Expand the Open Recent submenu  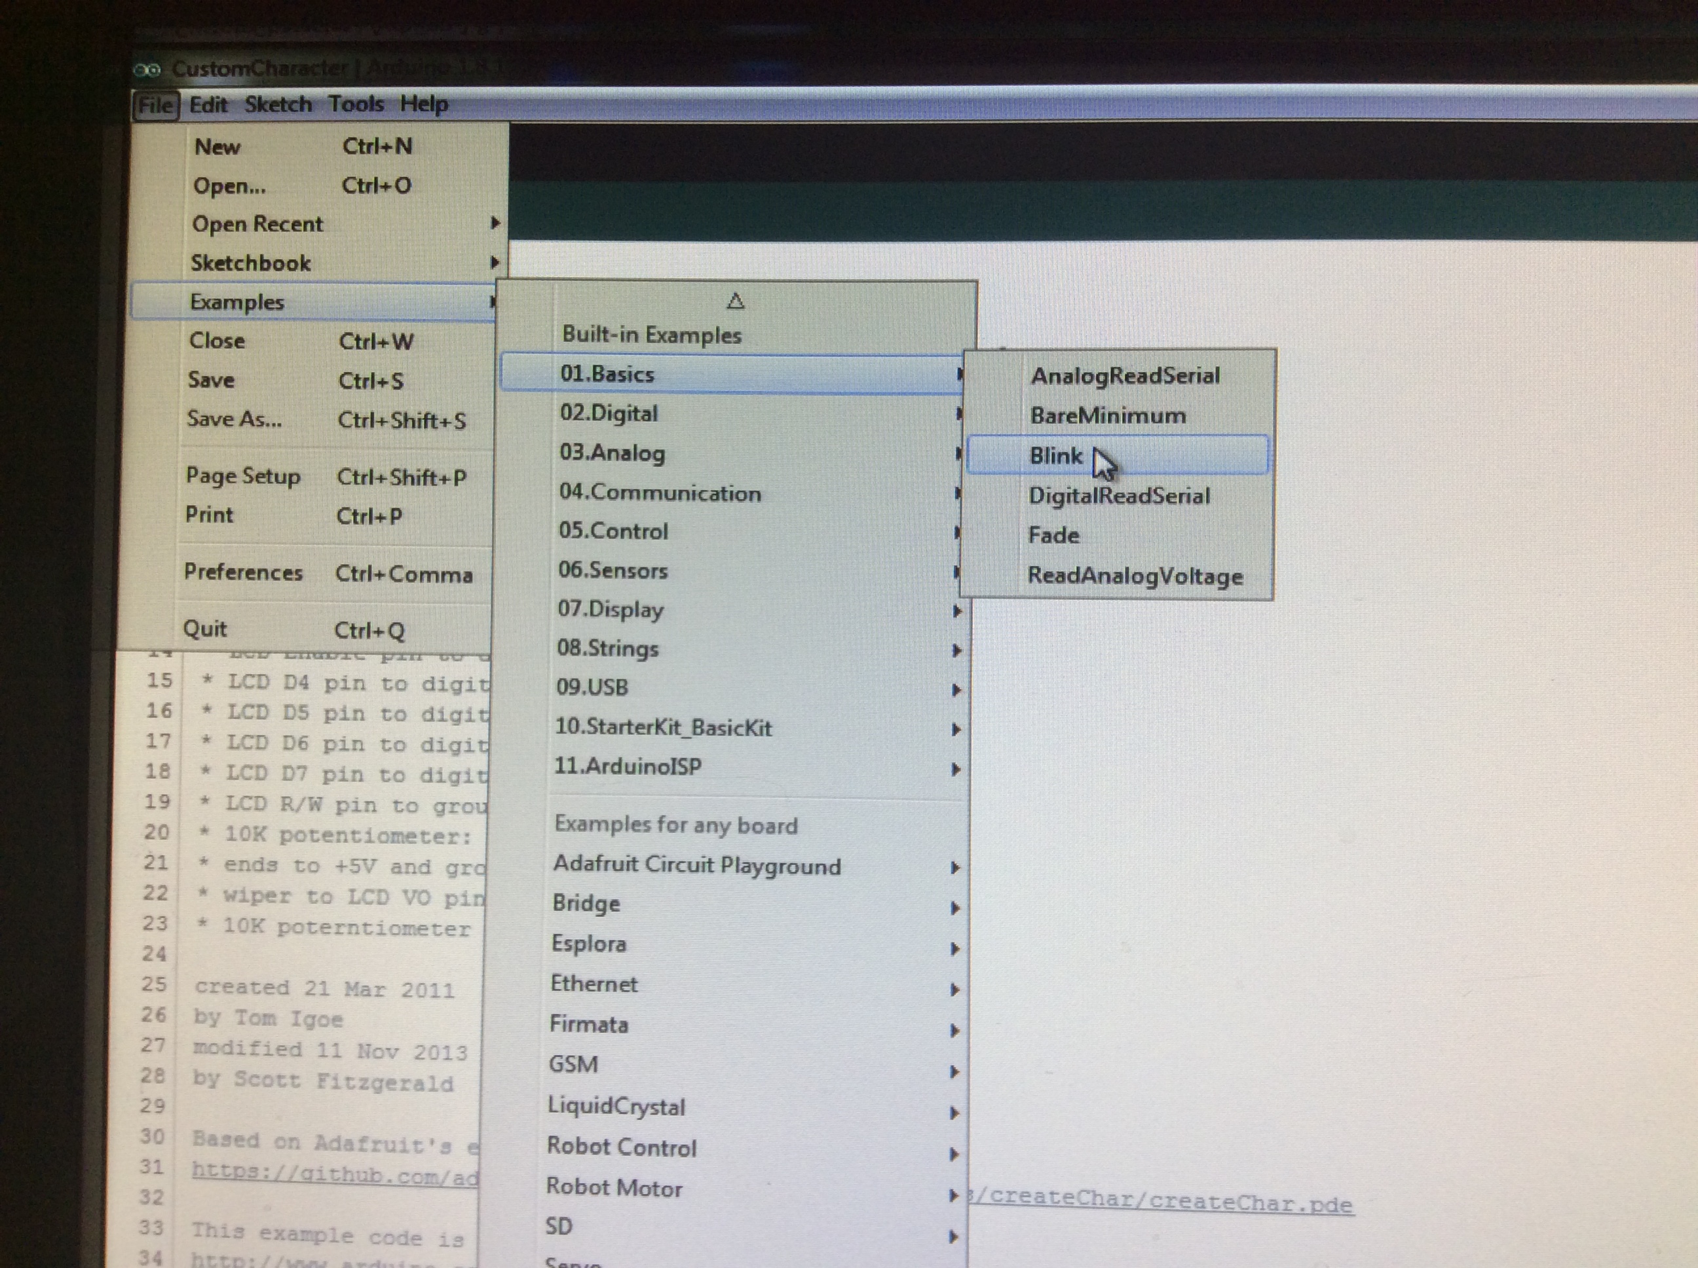coord(319,224)
